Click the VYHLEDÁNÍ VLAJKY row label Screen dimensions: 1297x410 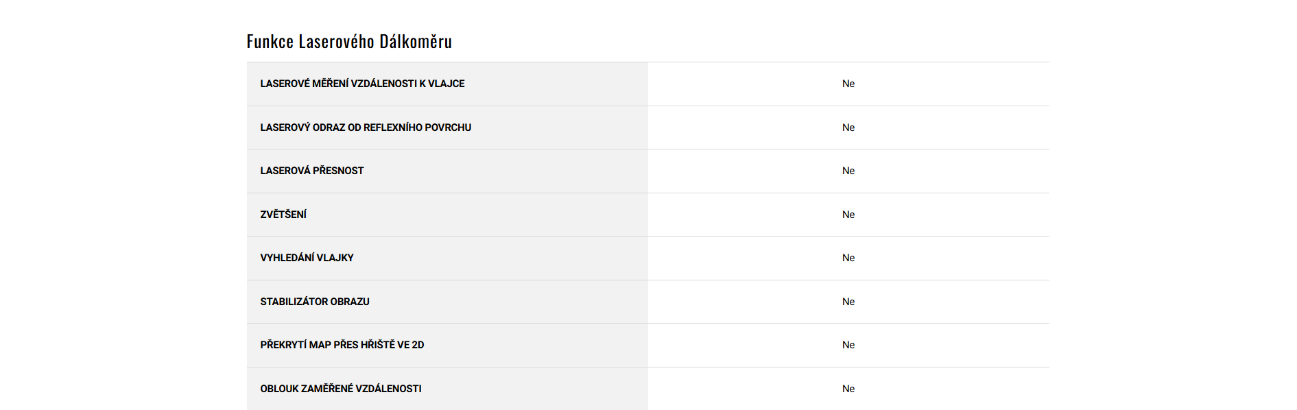tap(307, 258)
